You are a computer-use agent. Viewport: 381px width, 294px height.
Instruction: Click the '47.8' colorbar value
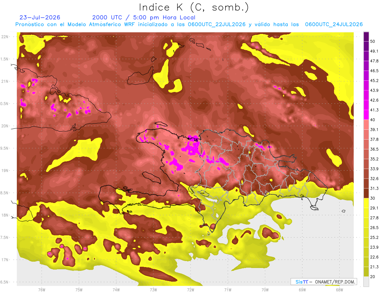tap(374, 61)
